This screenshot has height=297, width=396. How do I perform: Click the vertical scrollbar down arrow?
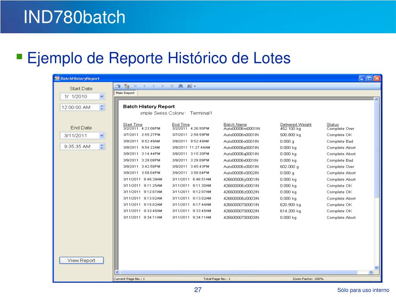[376, 268]
